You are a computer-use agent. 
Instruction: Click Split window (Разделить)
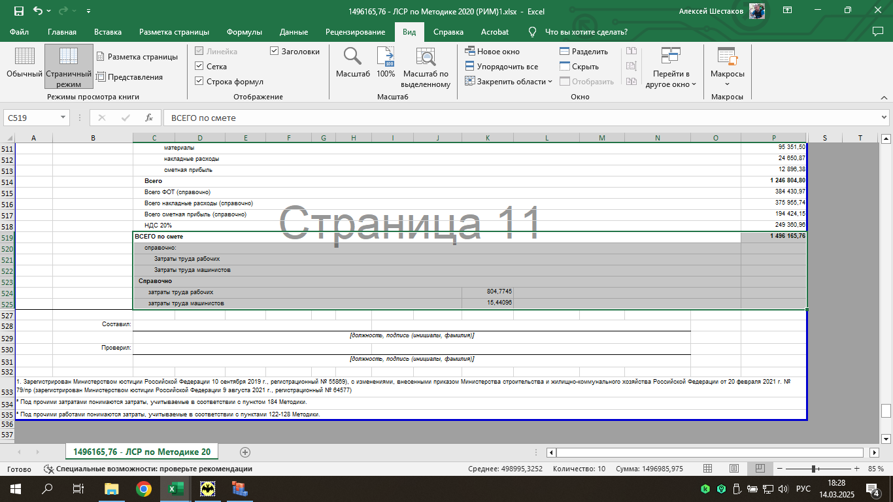(x=584, y=51)
